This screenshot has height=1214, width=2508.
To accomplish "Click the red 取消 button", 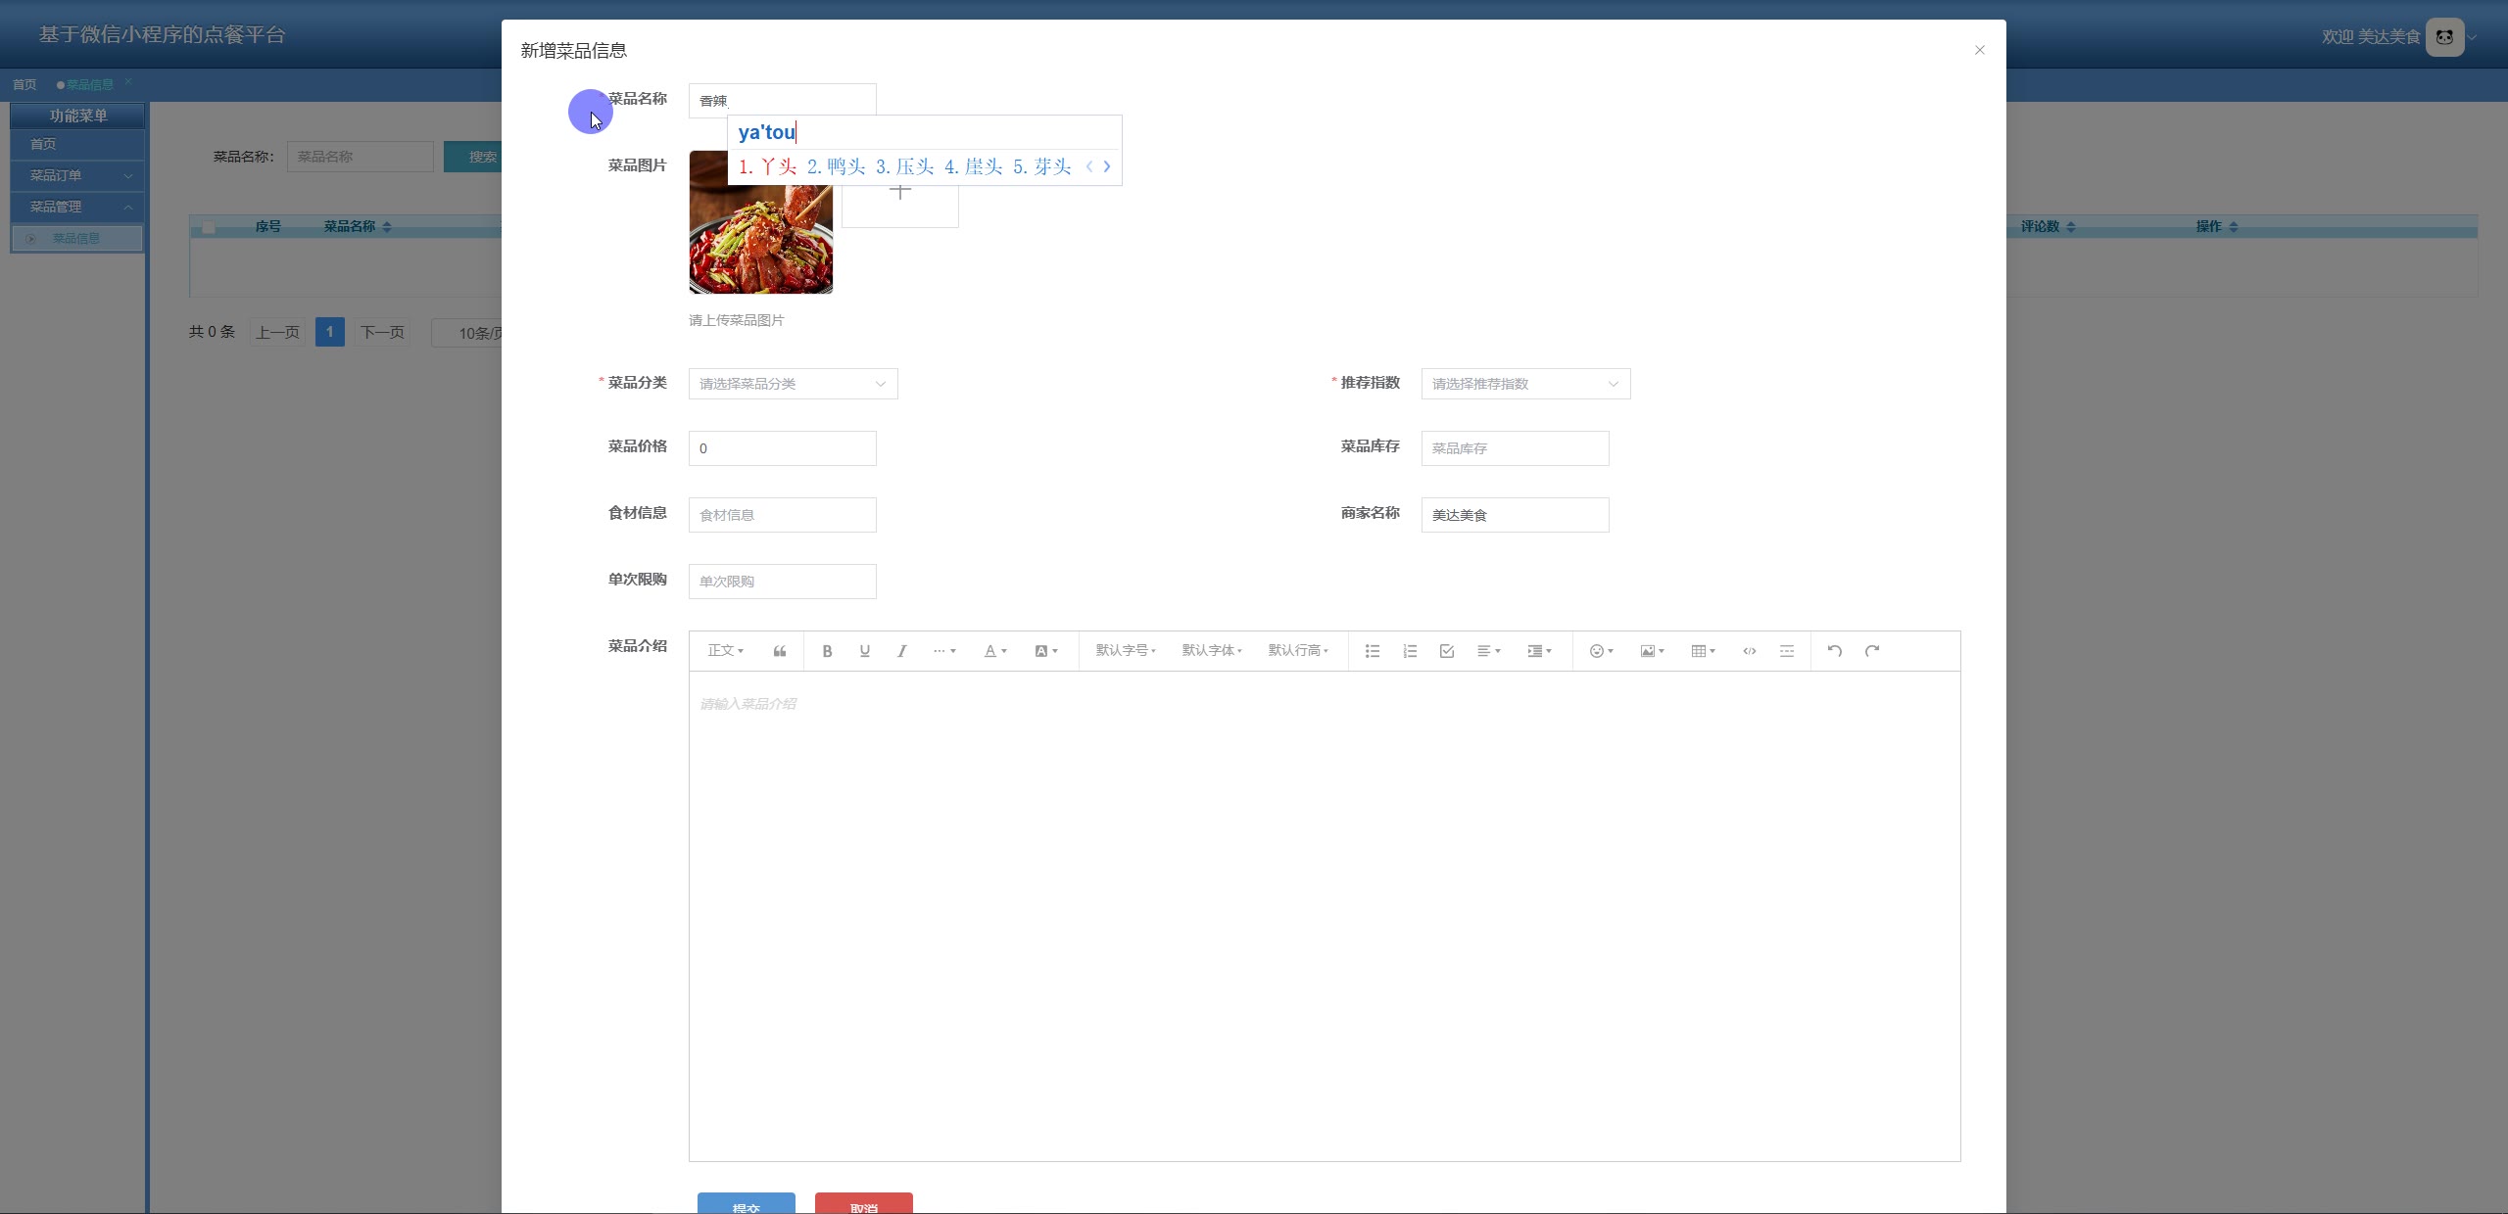I will pos(863,1204).
